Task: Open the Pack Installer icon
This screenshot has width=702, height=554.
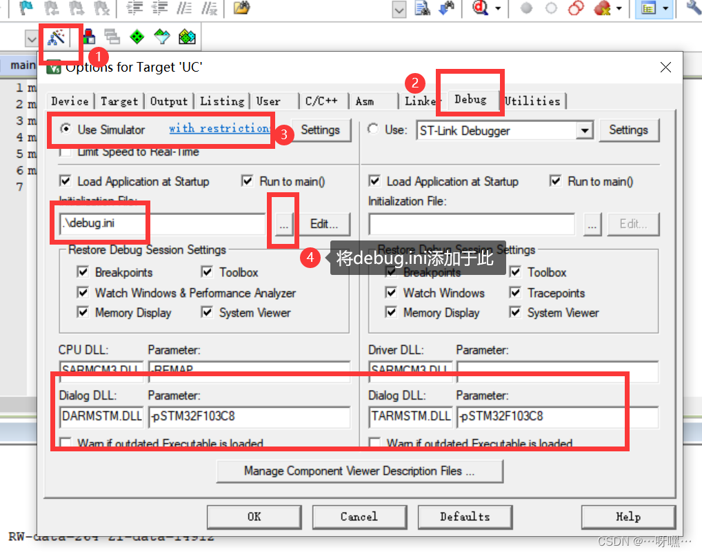Action: click(x=187, y=37)
